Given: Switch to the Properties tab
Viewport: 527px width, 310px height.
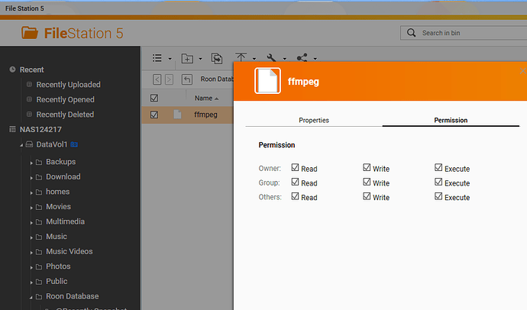Looking at the screenshot, I should click(x=314, y=120).
